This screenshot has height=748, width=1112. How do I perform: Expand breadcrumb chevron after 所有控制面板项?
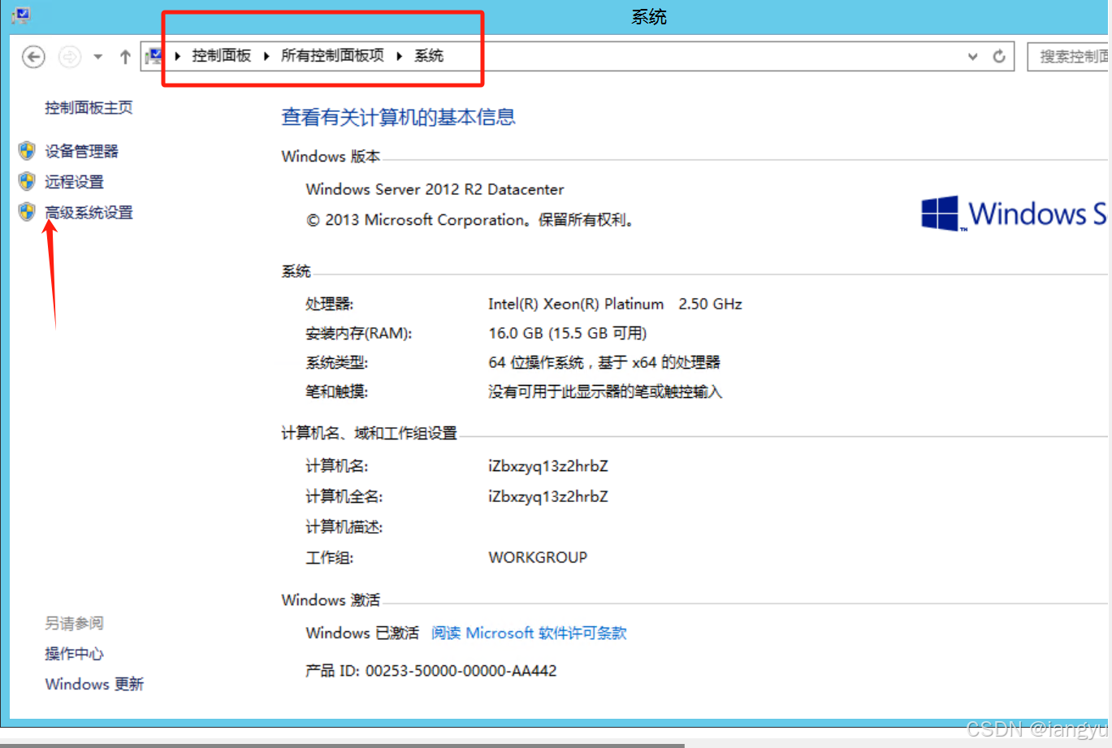click(399, 55)
